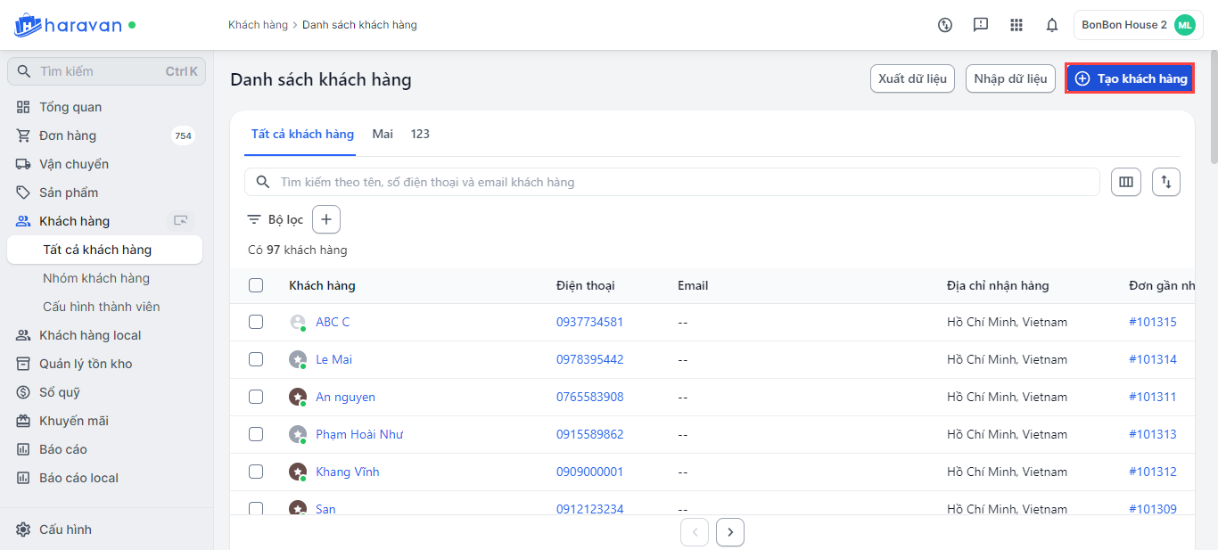Tick the select-all checkbox in table header
This screenshot has width=1218, height=550.
pyautogui.click(x=256, y=285)
